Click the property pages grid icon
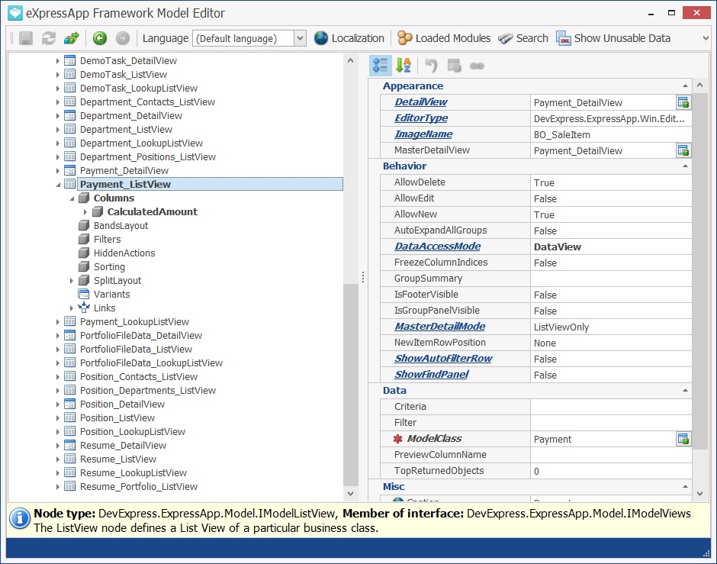Viewport: 717px width, 564px height. (454, 66)
